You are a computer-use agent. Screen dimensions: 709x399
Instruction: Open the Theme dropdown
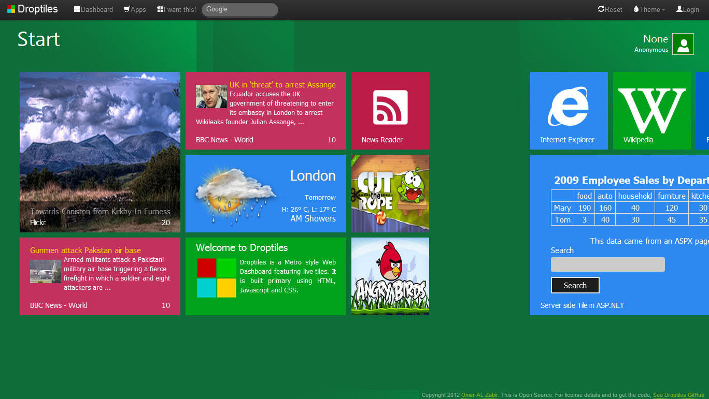tap(648, 9)
